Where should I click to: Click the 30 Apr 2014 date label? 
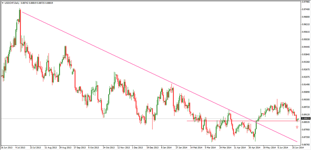click(254, 147)
